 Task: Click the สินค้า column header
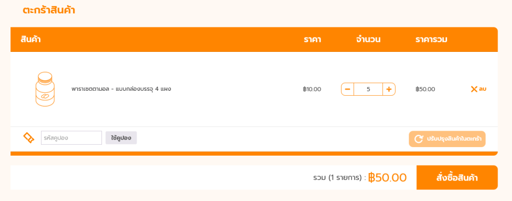pyautogui.click(x=30, y=40)
